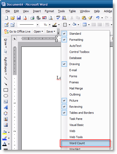Open the Window menu
117x154 pixels.
[85, 11]
